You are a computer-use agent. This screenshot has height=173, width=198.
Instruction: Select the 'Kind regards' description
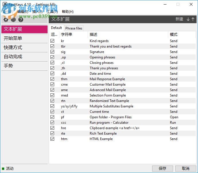coord(99,41)
